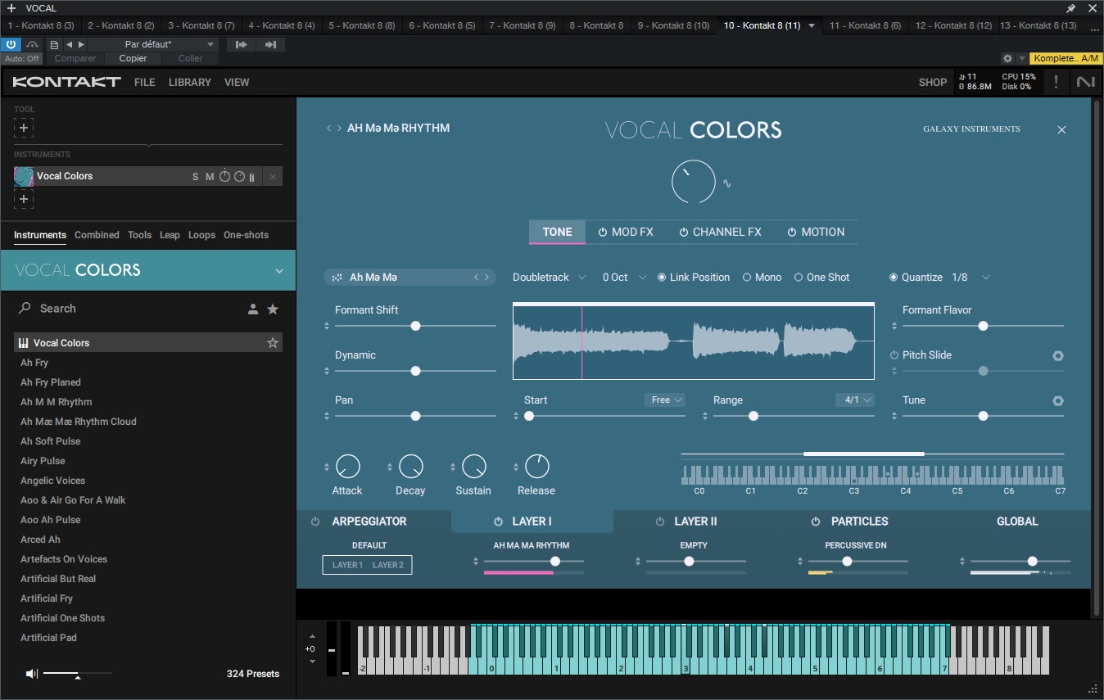Open the Range 4/1 dropdown
1104x700 pixels.
[x=854, y=400]
